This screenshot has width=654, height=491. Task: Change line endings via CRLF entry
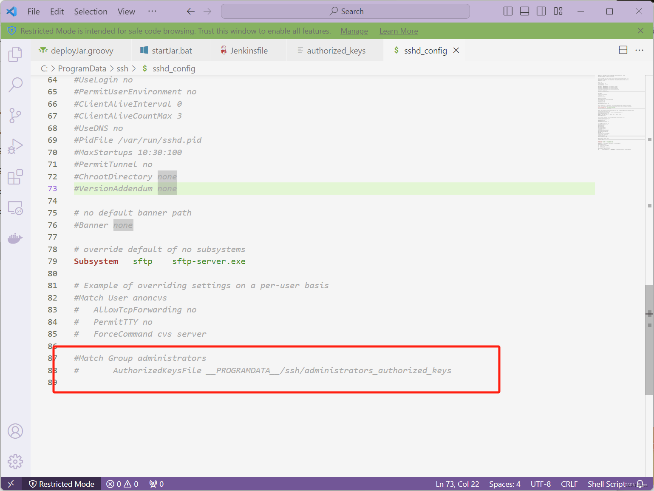pyautogui.click(x=569, y=484)
